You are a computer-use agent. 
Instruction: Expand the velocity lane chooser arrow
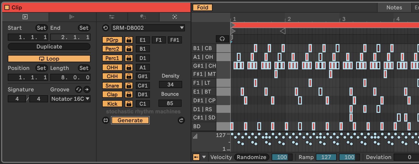[x=204, y=157]
